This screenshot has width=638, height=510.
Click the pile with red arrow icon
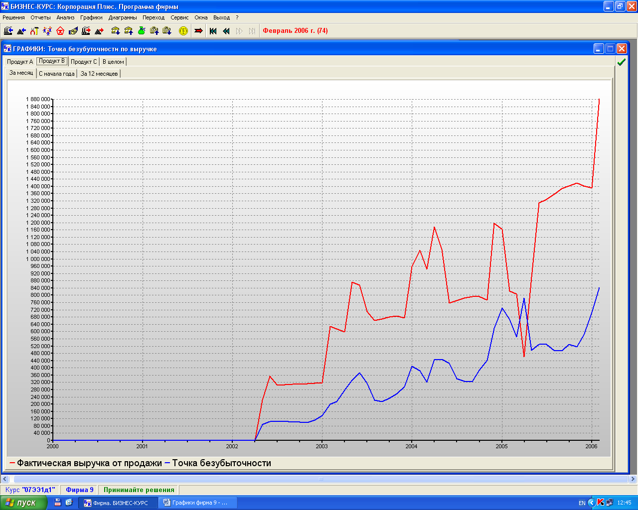pyautogui.click(x=99, y=31)
